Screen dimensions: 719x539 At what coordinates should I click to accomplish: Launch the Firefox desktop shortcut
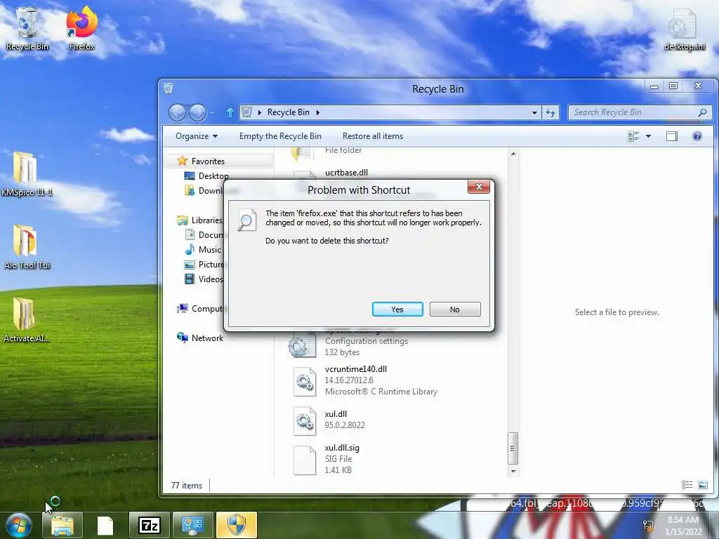(81, 28)
